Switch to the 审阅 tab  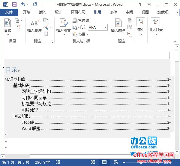129,12
